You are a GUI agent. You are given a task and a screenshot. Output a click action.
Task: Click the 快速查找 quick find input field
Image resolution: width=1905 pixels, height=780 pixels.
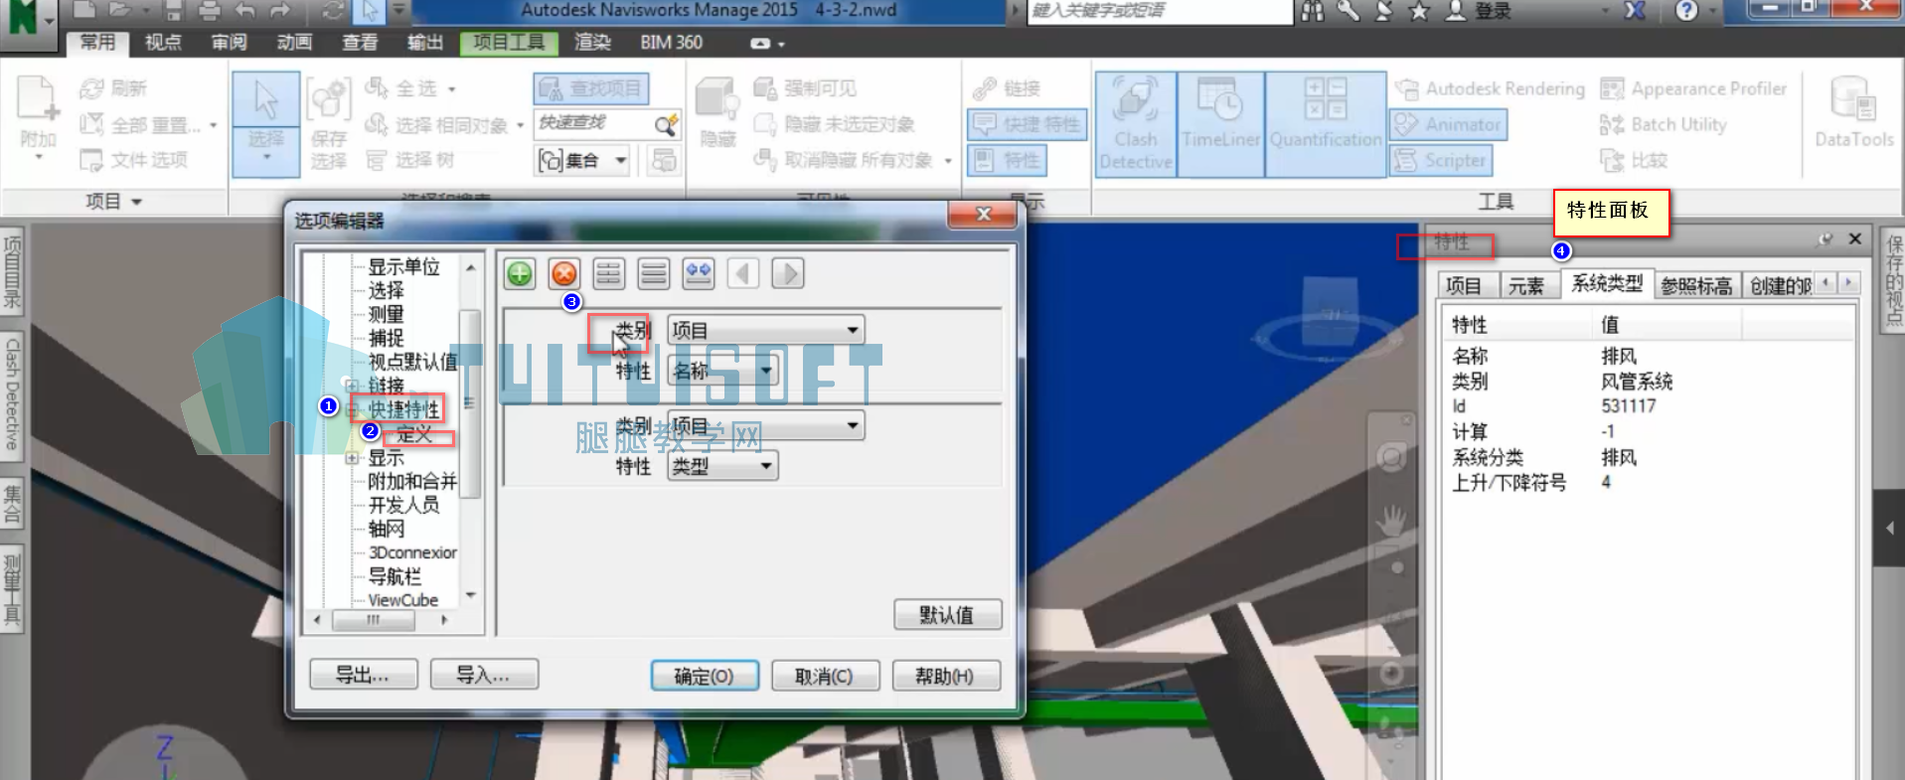click(594, 122)
